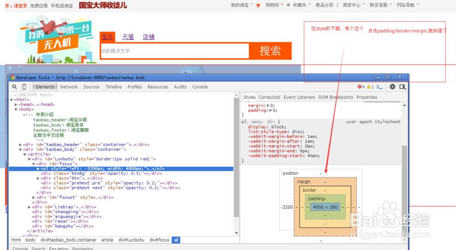The width and height of the screenshot is (456, 250).
Task: Open the Properties sidebar tab
Action: (x=367, y=97)
